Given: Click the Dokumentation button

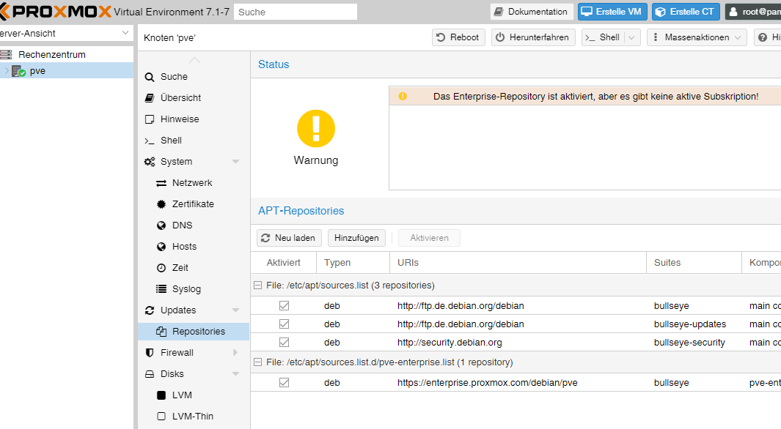Looking at the screenshot, I should point(532,12).
